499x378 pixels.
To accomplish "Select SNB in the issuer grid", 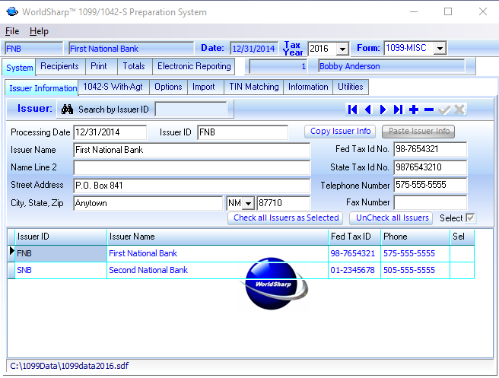I will tap(61, 271).
